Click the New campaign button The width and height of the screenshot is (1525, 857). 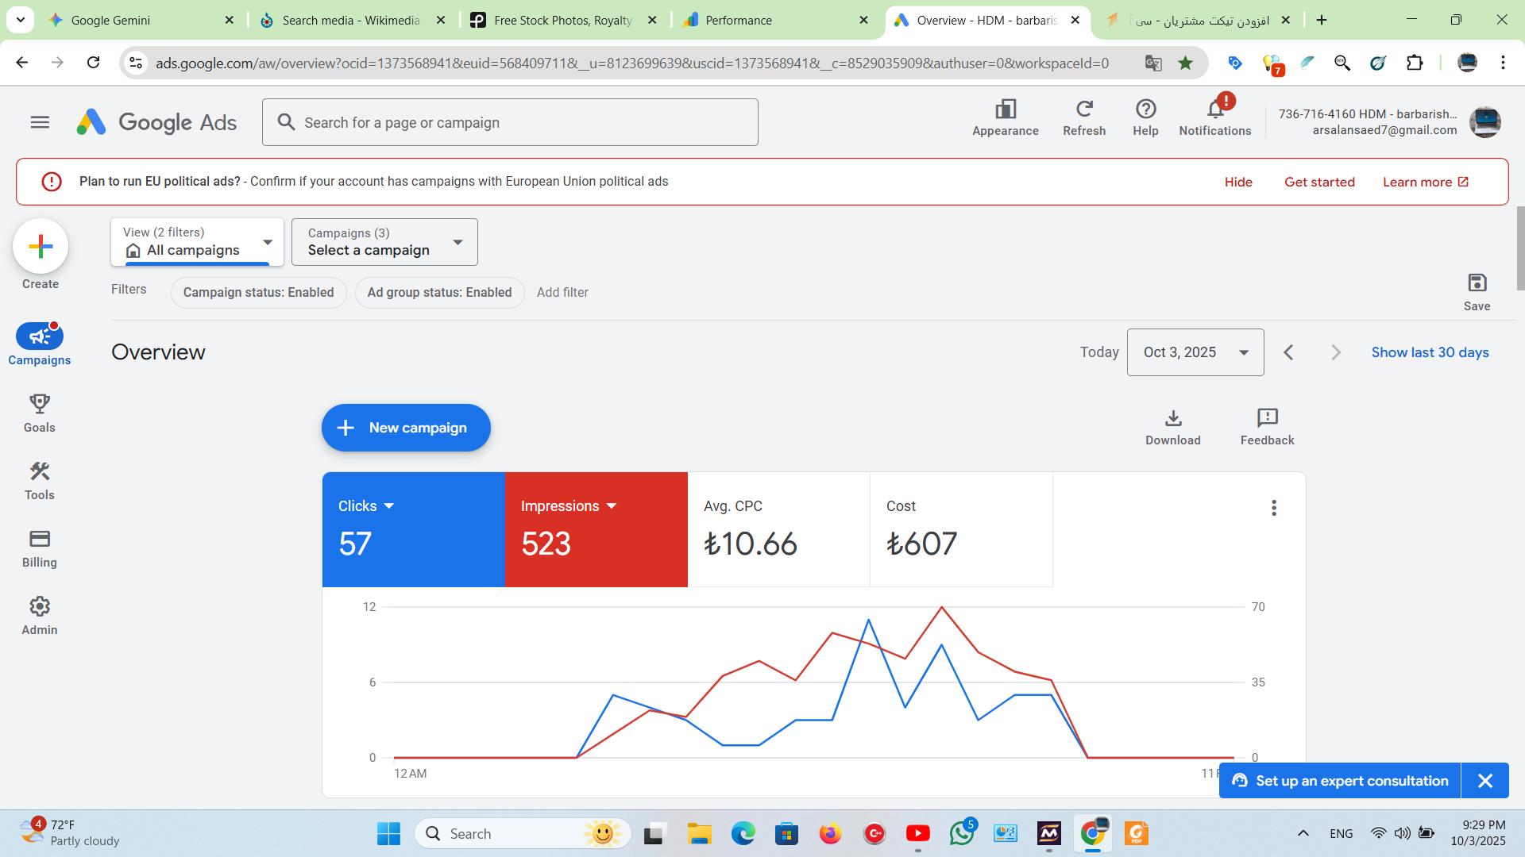tap(406, 428)
